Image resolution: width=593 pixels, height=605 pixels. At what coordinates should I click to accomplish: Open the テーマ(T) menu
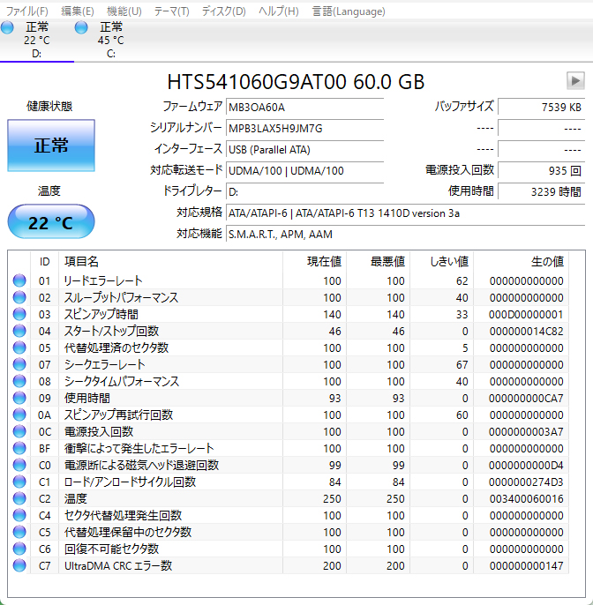171,11
